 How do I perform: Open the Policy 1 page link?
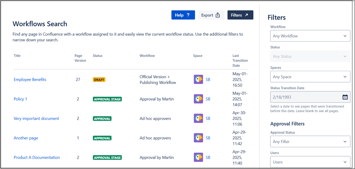pos(20,99)
